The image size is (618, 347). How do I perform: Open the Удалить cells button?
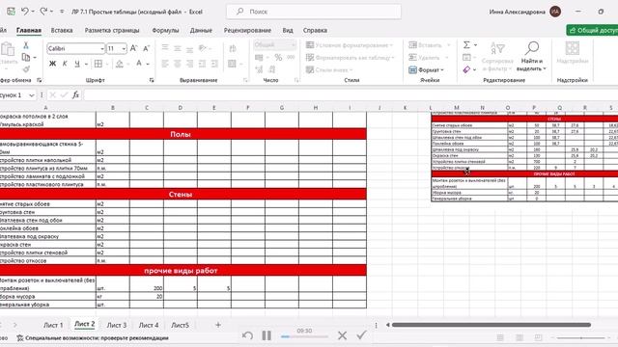(x=428, y=58)
